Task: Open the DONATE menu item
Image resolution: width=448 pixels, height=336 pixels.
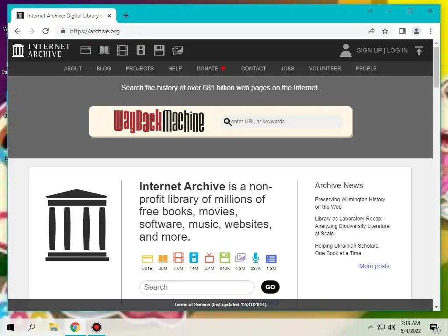Action: pos(211,69)
